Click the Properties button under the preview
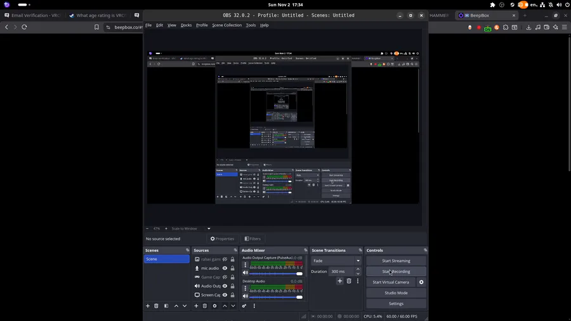The height and width of the screenshot is (321, 571). tap(222, 239)
